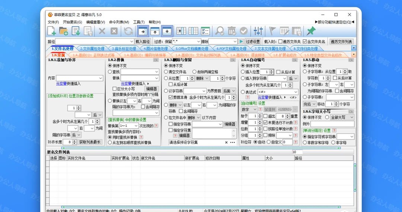Viewport: 402px width, 212px height.
Task: Click the new file with plus icon
Action: point(51,31)
